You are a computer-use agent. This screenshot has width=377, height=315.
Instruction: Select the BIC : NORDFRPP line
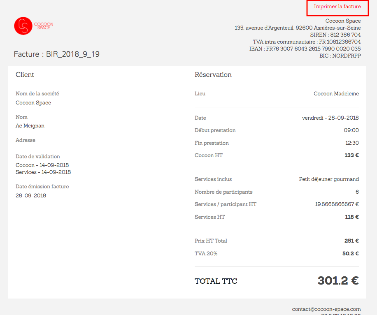click(x=340, y=56)
